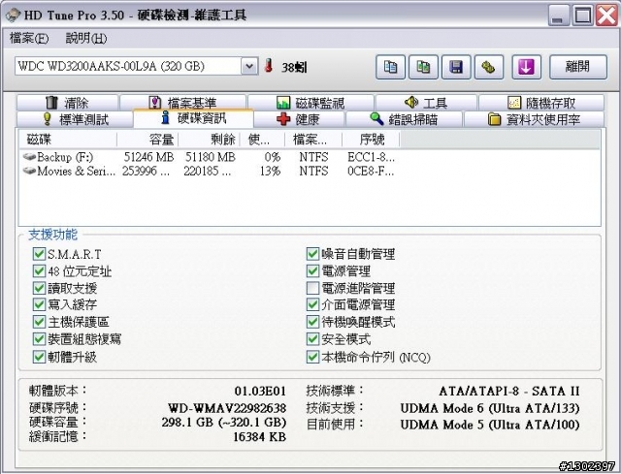Toggle the 主機保護區 checkbox
Screen dimensions: 621x474
39,322
